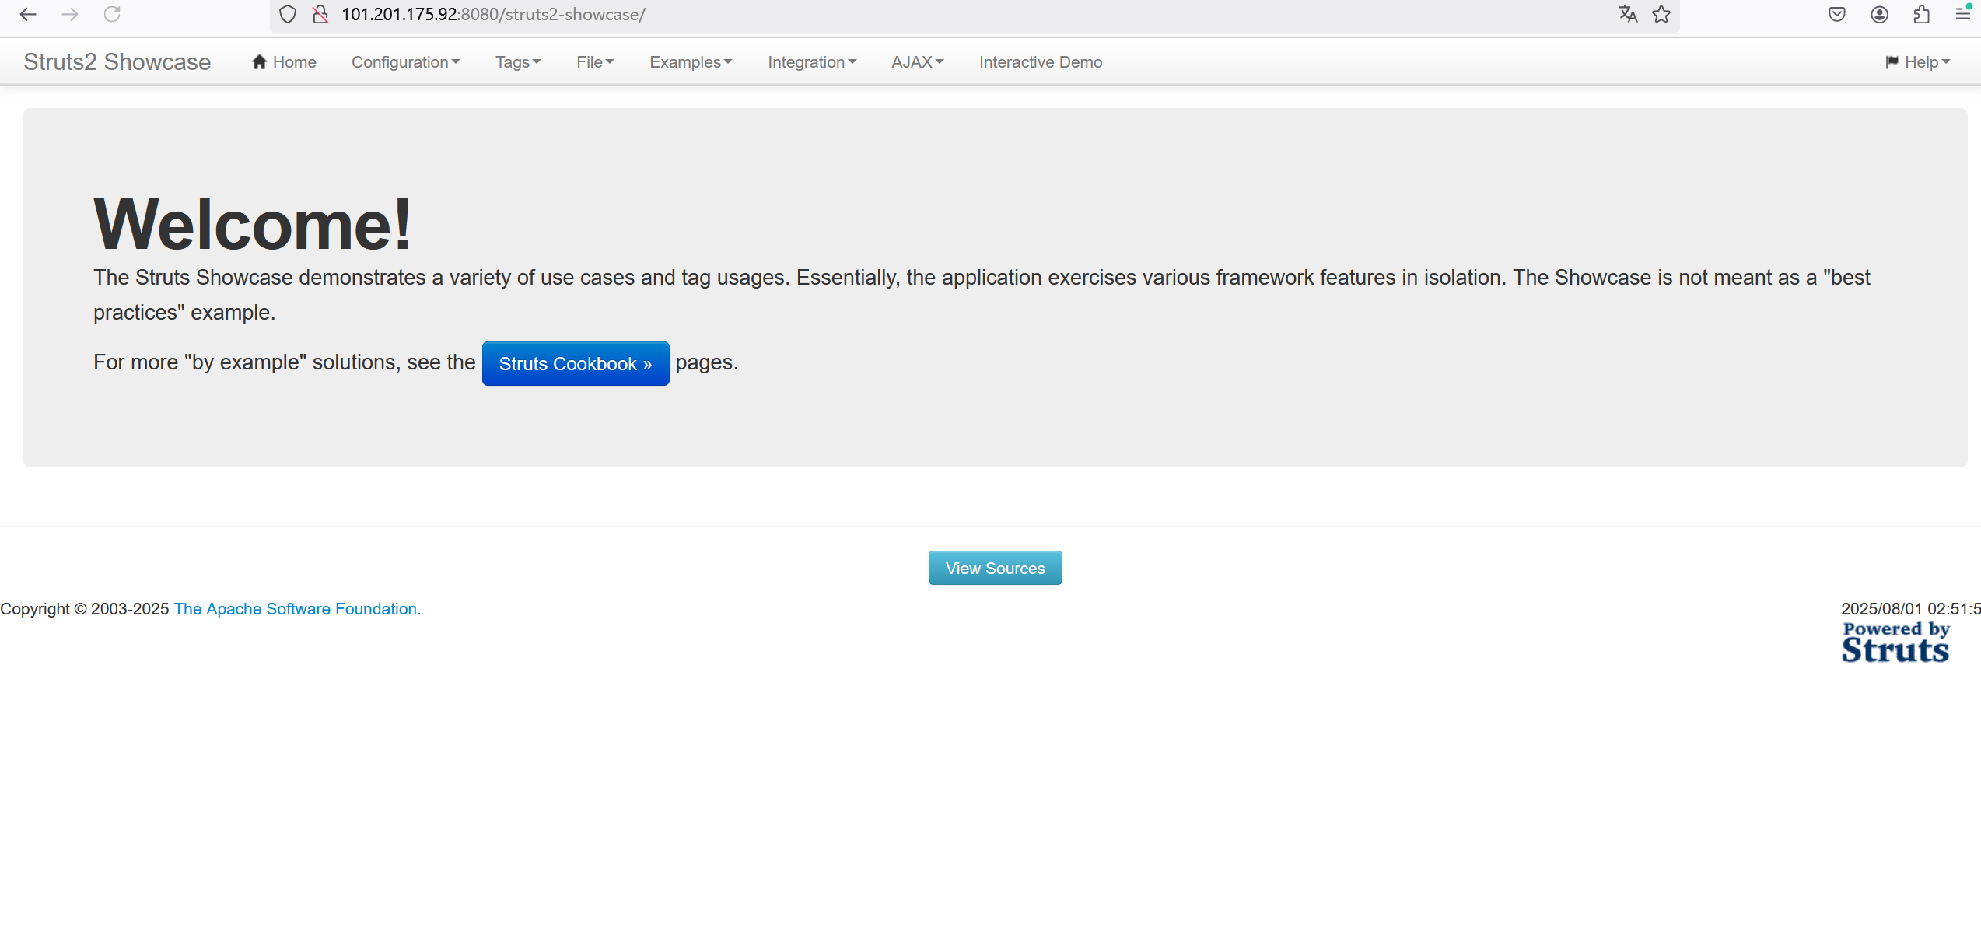This screenshot has height=945, width=1981.
Task: Expand the Help dropdown menu
Action: [1918, 62]
